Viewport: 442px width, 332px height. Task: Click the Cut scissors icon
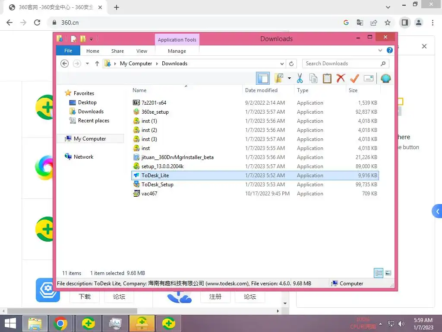pos(300,78)
